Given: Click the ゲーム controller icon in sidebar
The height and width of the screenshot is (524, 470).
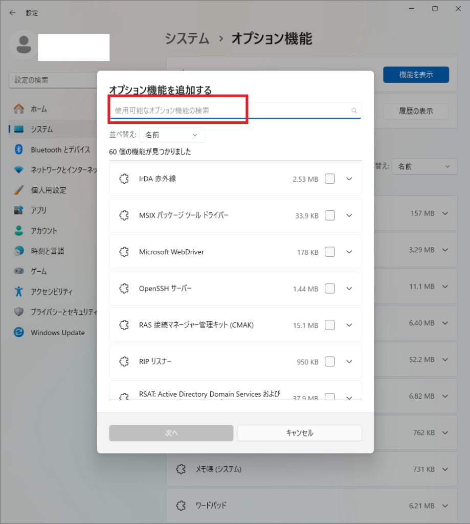Looking at the screenshot, I should tap(19, 271).
